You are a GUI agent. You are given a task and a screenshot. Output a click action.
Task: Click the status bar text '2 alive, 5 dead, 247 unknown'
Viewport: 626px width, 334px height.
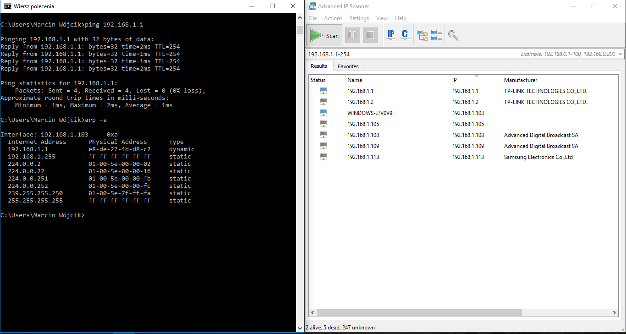(340, 328)
